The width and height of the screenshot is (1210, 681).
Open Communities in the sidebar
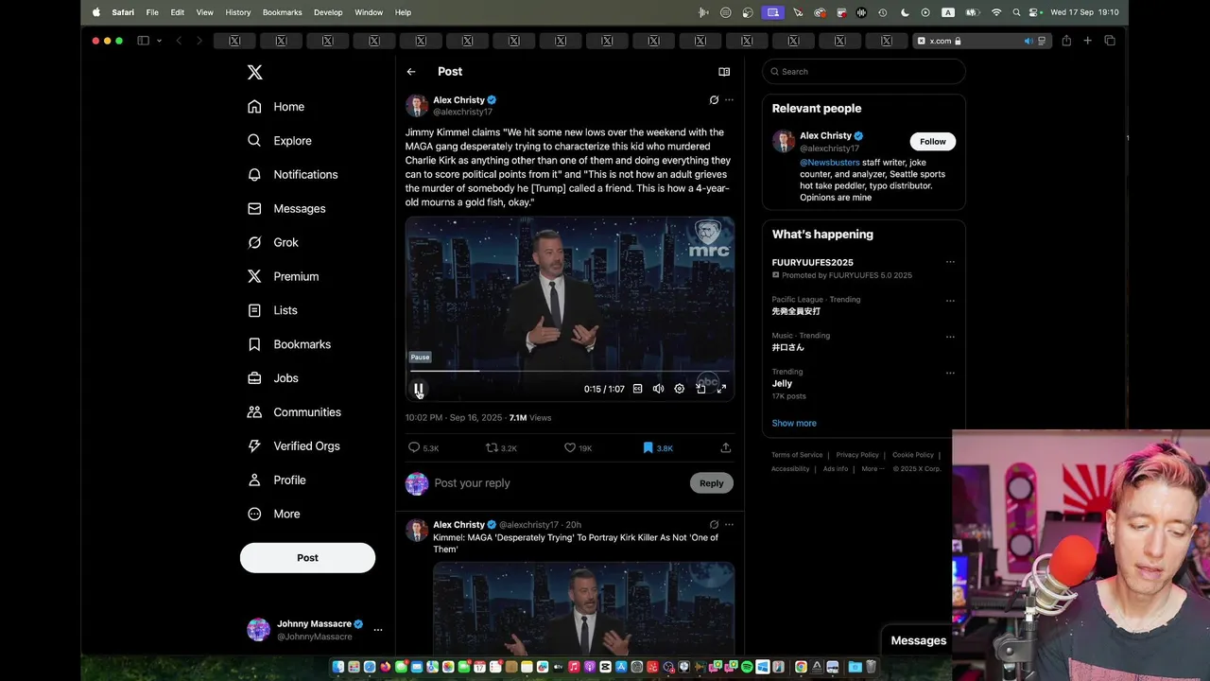pyautogui.click(x=294, y=412)
